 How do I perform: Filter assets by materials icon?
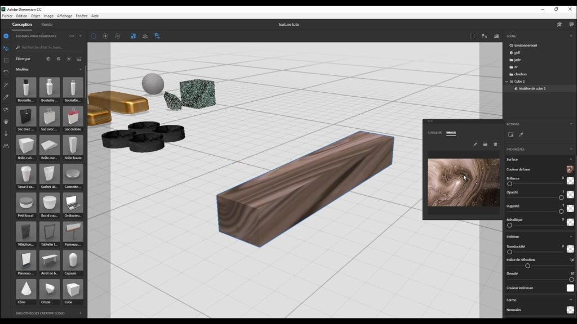59,58
